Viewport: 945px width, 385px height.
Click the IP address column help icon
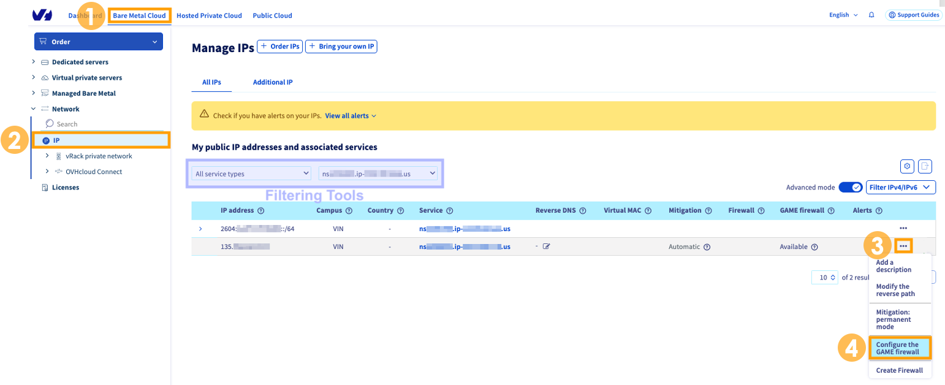click(x=260, y=210)
